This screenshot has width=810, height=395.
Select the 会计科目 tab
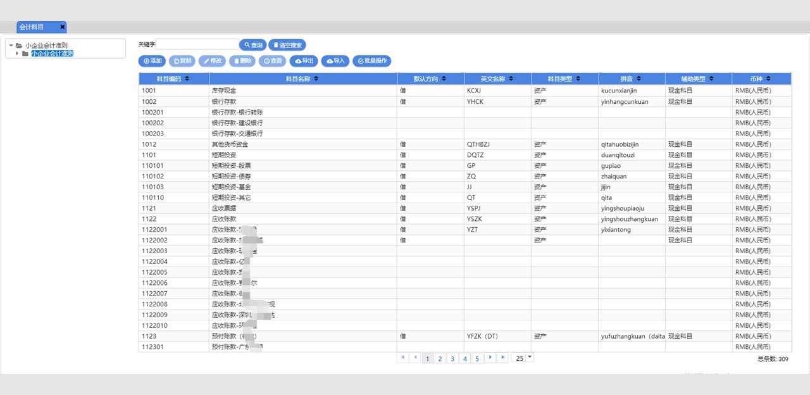point(33,27)
